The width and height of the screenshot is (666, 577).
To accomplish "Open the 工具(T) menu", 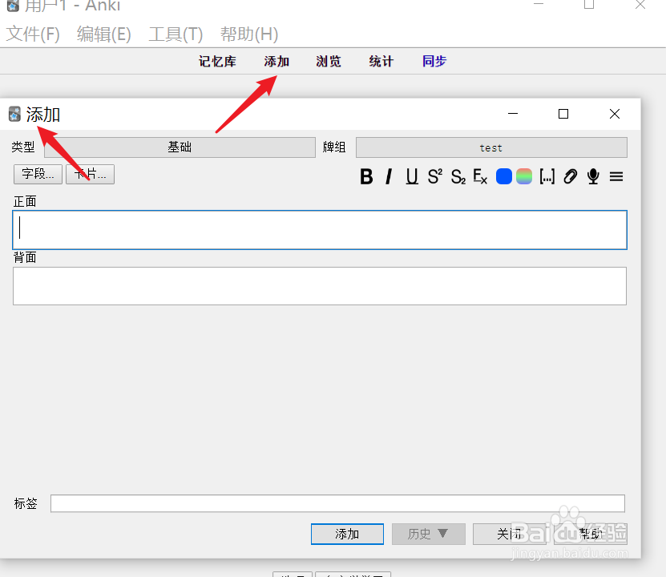I will pos(176,34).
